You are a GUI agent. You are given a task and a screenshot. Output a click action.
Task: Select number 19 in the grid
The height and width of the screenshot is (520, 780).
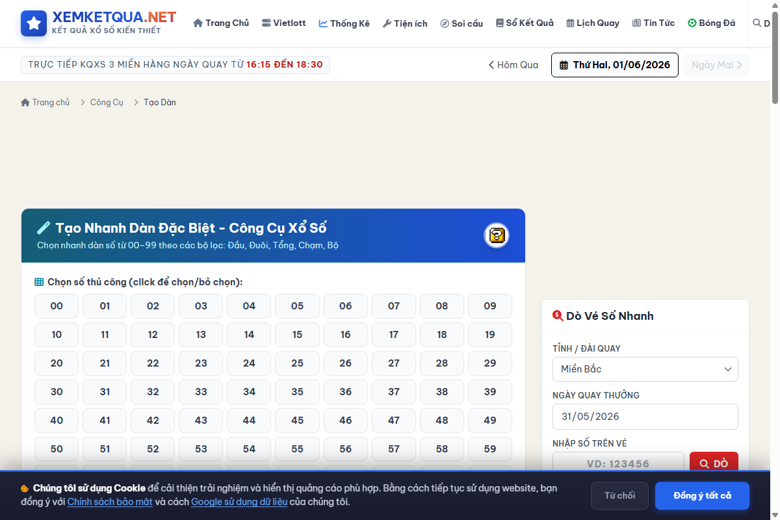(x=490, y=335)
